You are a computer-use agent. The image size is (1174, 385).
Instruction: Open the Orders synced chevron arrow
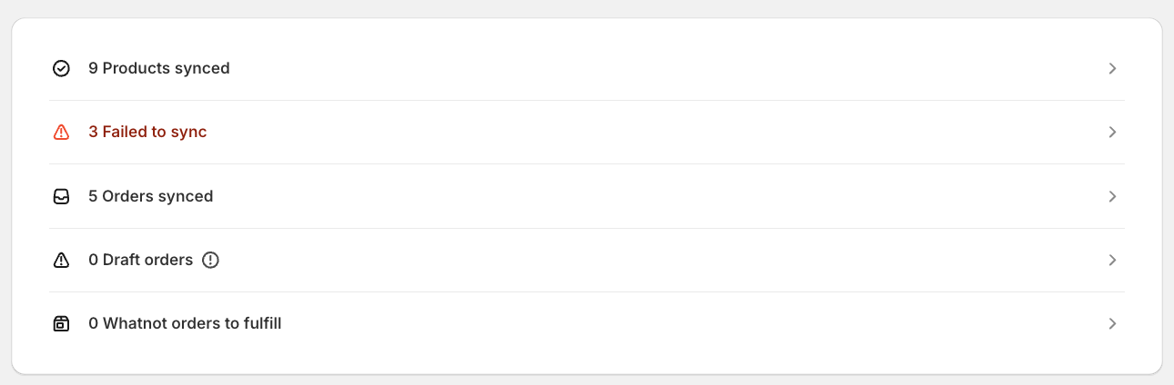1112,196
